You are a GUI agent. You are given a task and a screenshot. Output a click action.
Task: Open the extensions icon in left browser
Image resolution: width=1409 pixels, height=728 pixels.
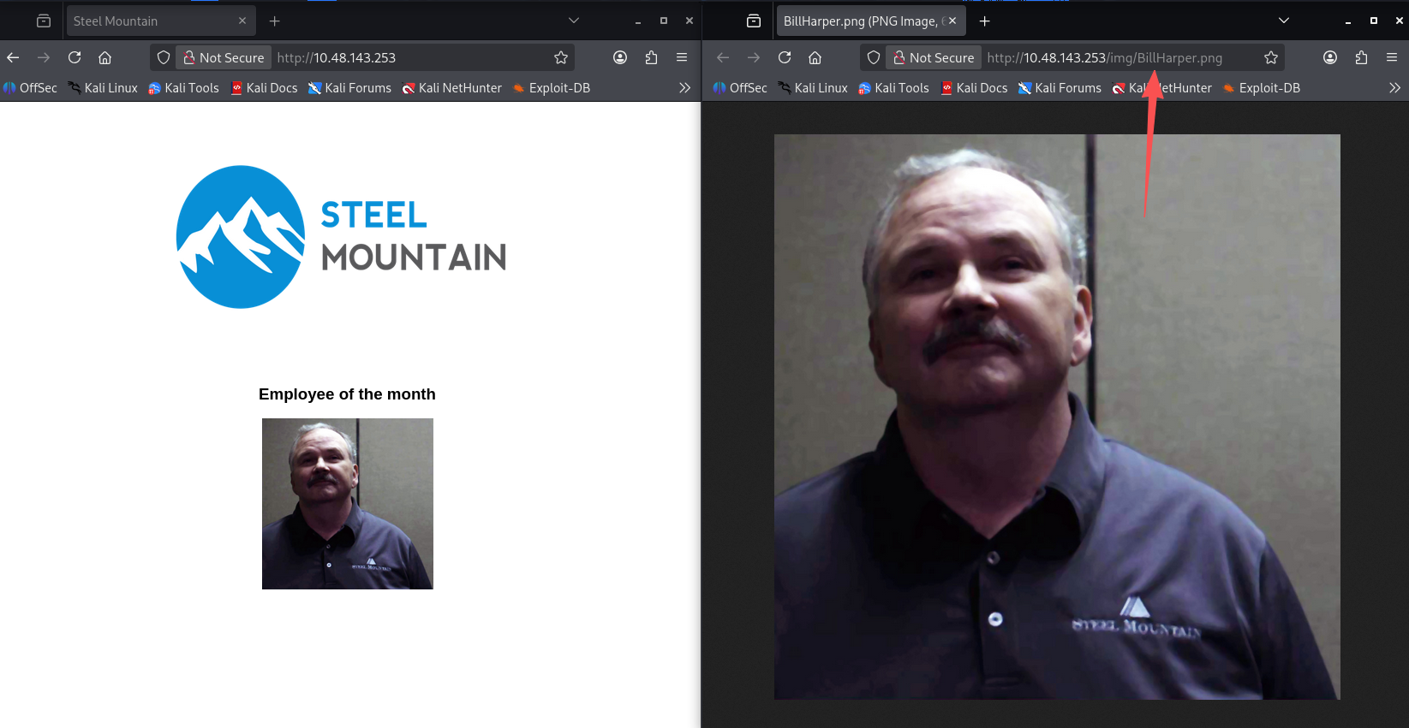click(x=651, y=57)
